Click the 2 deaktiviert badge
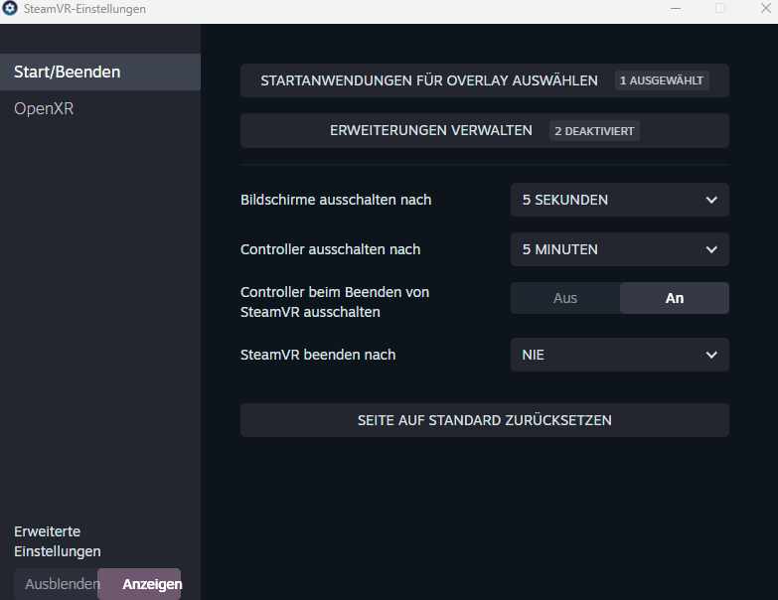The image size is (778, 600). coord(594,131)
